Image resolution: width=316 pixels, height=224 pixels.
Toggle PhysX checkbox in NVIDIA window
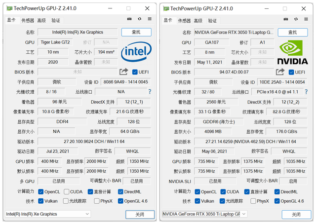pyautogui.click(x=253, y=201)
